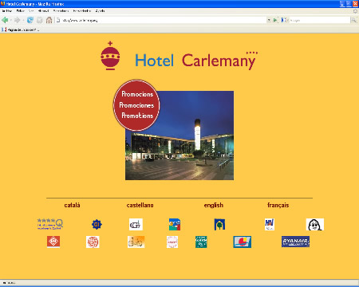Choose the català language link
359x287 pixels.
(72, 205)
